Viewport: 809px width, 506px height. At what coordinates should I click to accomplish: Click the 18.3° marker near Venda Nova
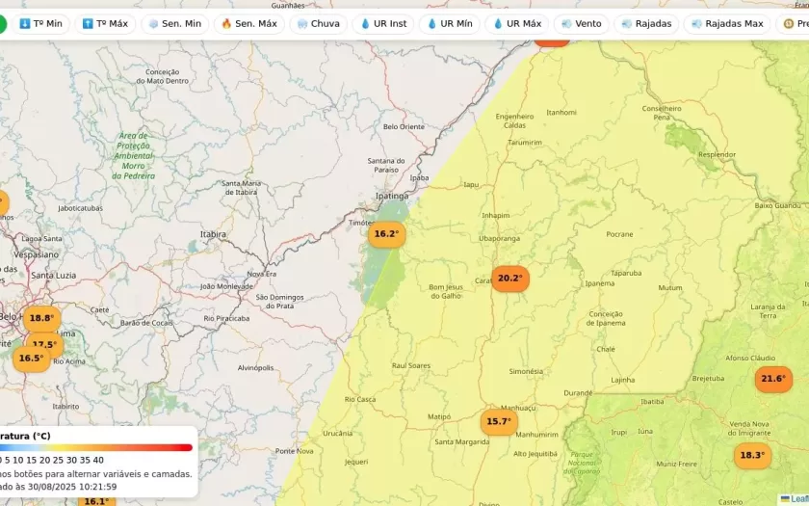click(x=751, y=455)
